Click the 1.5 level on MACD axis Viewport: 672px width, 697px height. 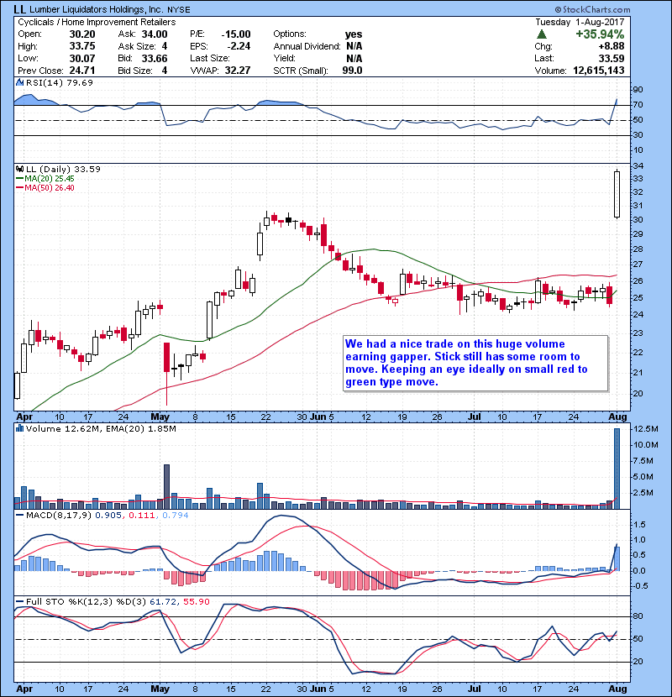click(639, 525)
